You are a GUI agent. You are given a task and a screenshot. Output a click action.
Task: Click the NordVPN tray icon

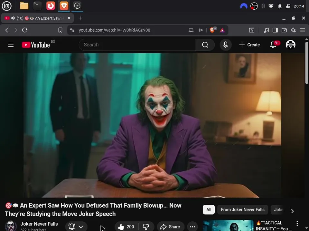[244, 6]
